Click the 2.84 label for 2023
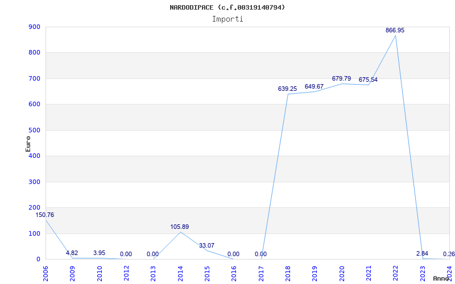Screen dimensions: 455x284 pos(422,253)
